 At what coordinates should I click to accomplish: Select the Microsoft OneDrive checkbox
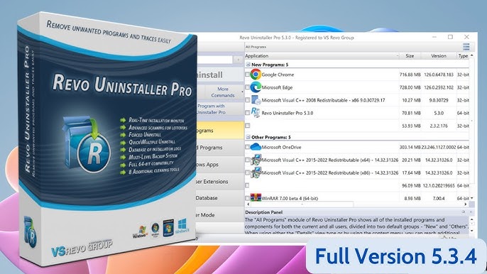(247, 147)
